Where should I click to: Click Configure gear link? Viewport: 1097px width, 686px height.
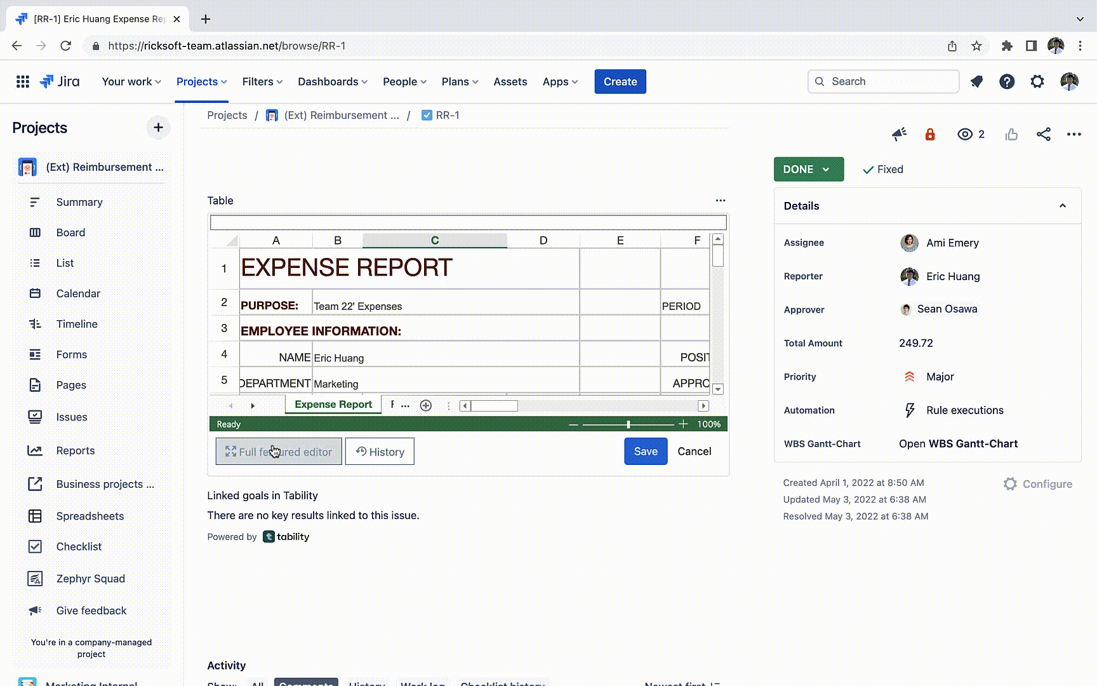pos(1038,484)
